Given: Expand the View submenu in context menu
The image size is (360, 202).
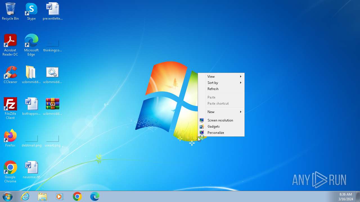Looking at the screenshot, I should pos(221,77).
